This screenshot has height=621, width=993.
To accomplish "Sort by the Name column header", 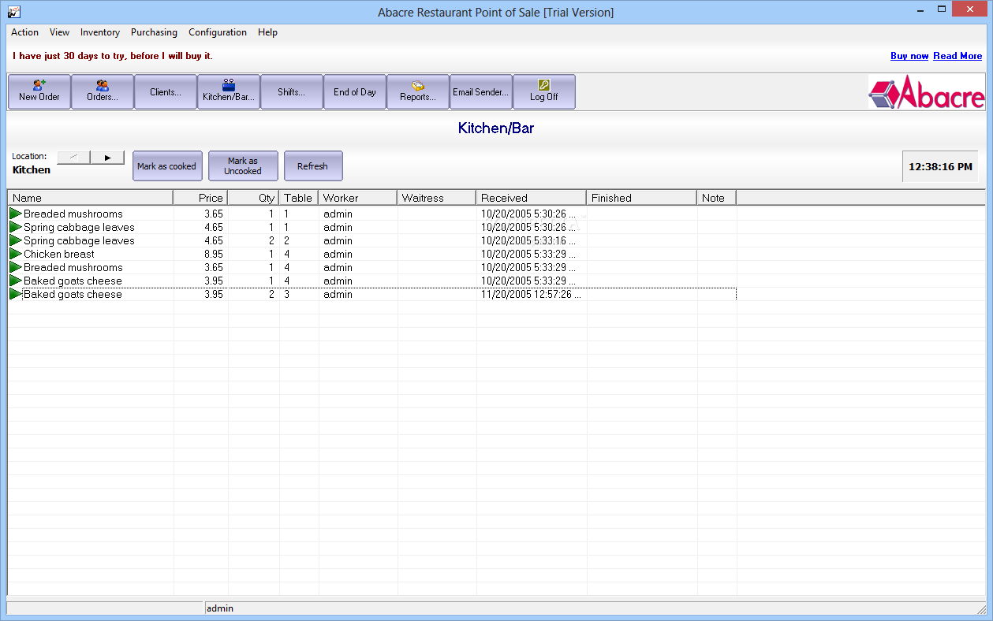I will pyautogui.click(x=91, y=198).
